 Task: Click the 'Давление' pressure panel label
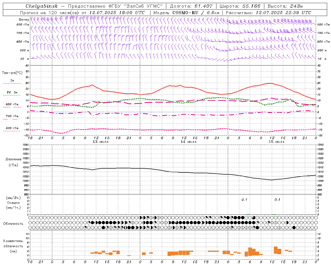point(13,159)
